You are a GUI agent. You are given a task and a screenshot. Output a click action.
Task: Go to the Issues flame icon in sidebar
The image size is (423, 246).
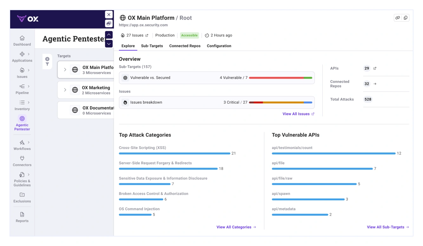(x=22, y=70)
